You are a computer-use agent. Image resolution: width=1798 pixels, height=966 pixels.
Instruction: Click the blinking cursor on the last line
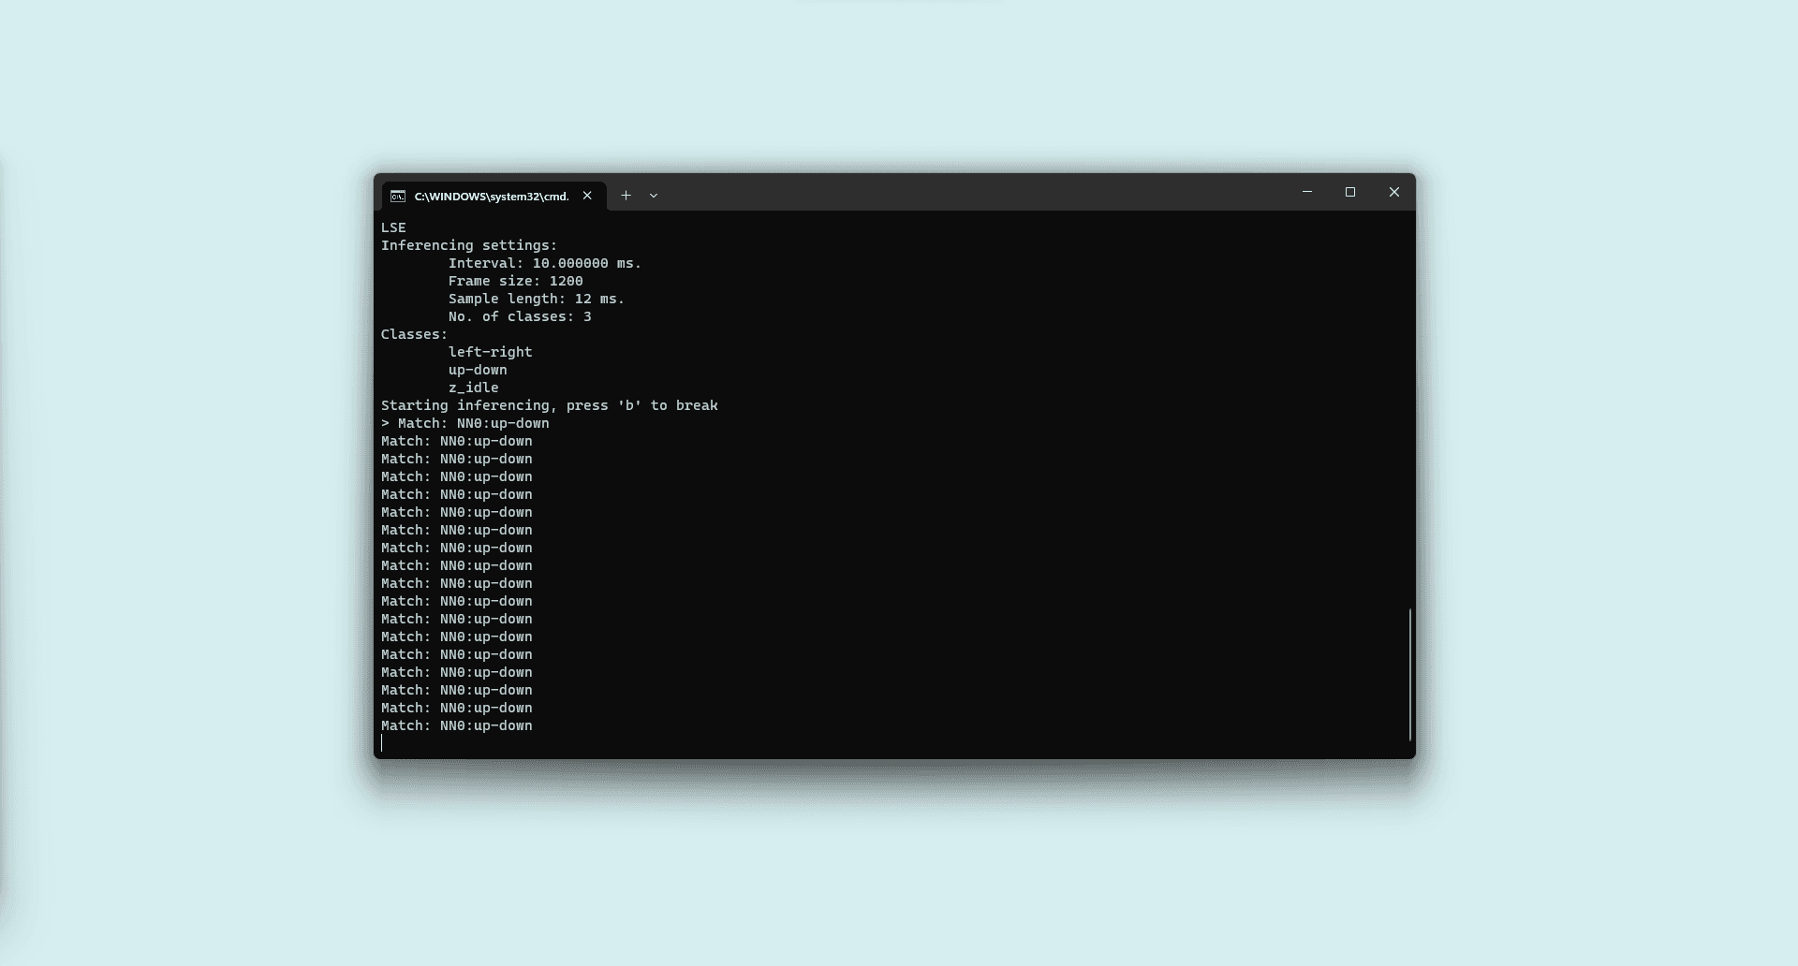coord(382,743)
